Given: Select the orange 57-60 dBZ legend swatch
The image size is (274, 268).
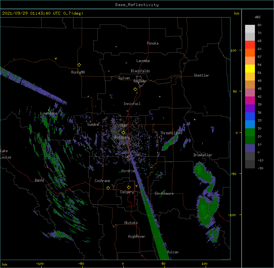Looking at the screenshot, I should [250, 53].
